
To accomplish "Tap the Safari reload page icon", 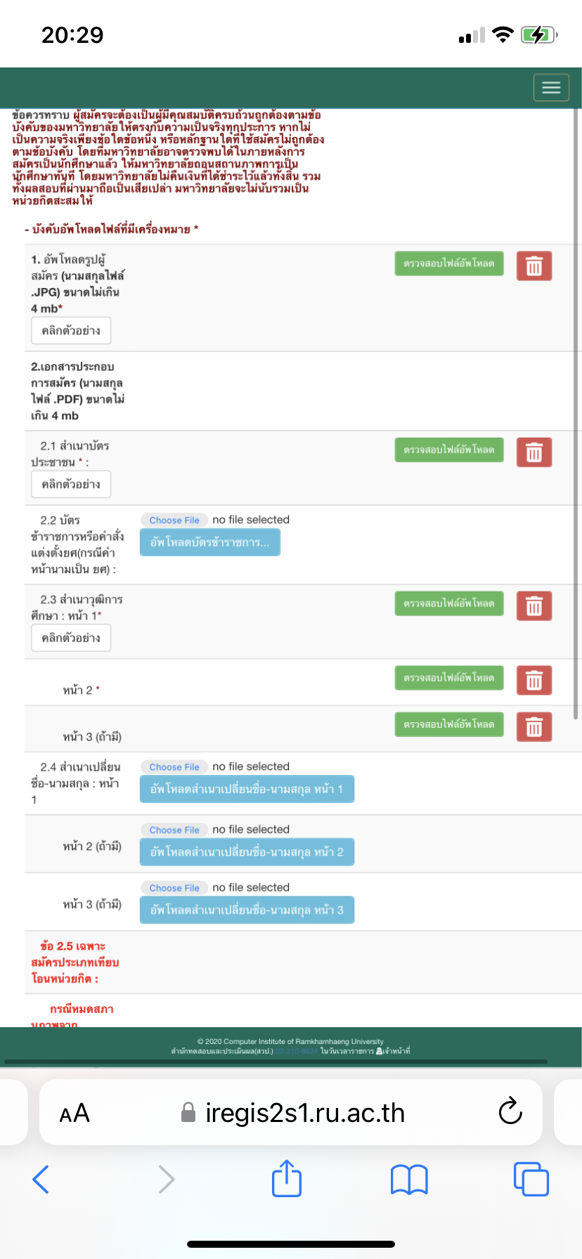I will [510, 1111].
